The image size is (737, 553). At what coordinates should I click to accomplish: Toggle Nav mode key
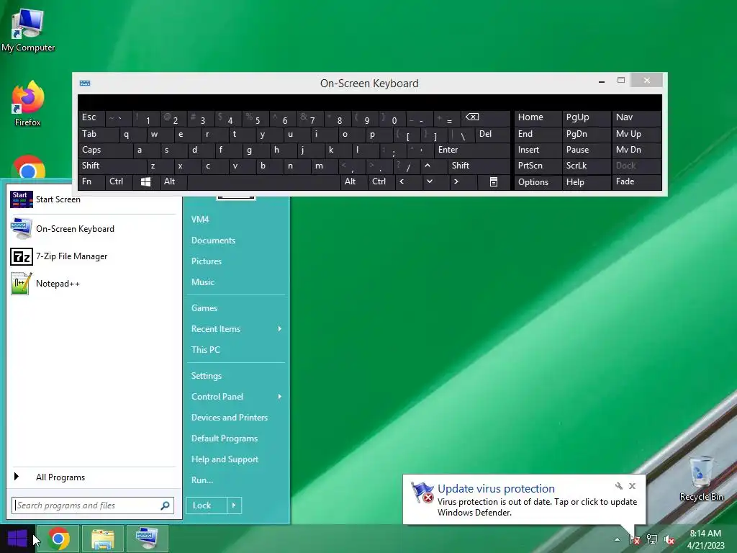pyautogui.click(x=636, y=117)
